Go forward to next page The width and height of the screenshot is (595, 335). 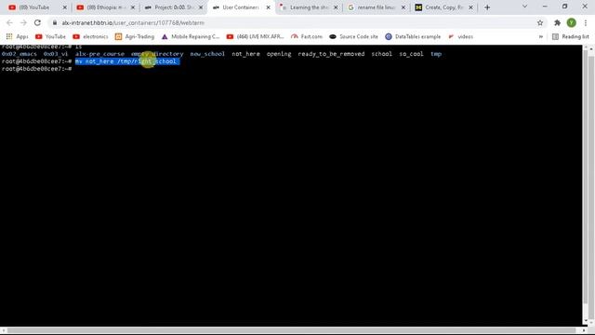click(23, 22)
